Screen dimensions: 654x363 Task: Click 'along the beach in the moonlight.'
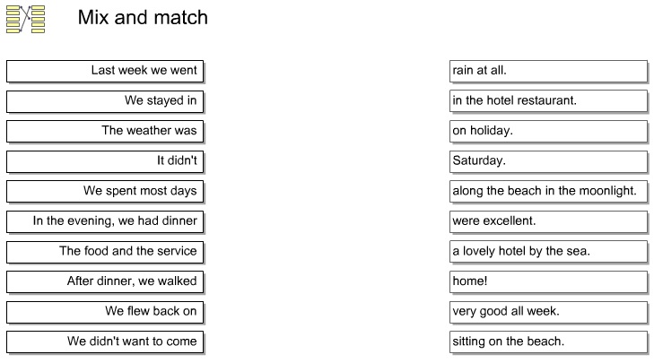[x=547, y=191]
